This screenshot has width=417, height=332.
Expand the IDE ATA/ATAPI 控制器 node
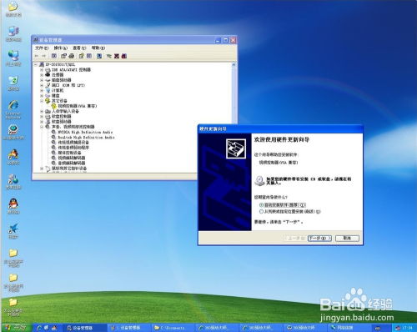(42, 70)
